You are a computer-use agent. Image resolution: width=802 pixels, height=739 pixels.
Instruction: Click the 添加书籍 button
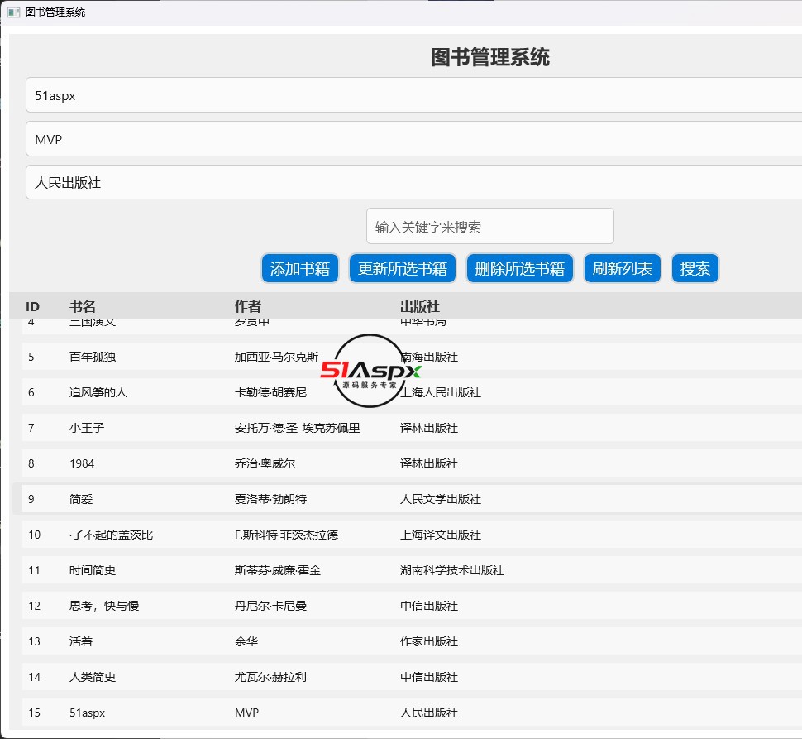tap(299, 268)
